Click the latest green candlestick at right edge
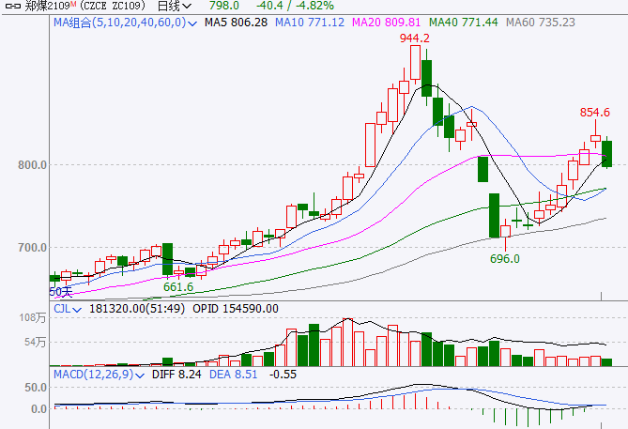This screenshot has width=628, height=429. click(606, 154)
